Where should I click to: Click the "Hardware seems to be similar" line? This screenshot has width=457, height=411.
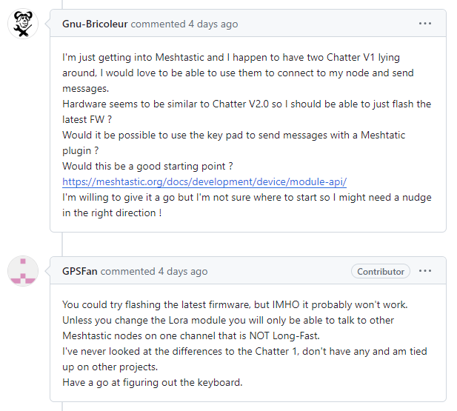246,104
